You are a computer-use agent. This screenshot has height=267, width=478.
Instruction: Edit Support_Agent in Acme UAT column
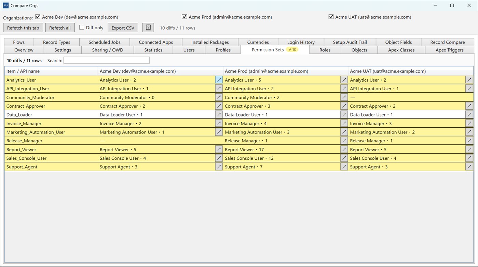pyautogui.click(x=469, y=167)
